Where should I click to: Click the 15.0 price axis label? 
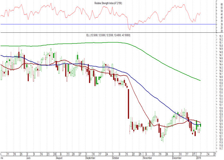[221, 46]
